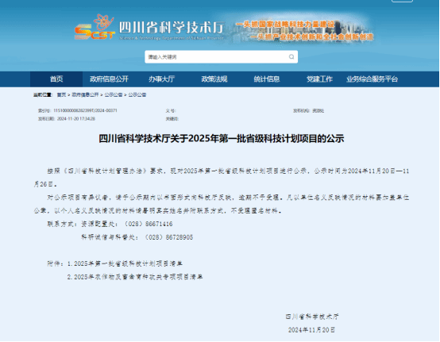Screen dimensions: 440x342
Task: Open the 首页 nav tab
Action: [x=56, y=79]
